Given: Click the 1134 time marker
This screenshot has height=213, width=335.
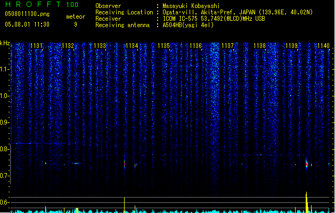Looking at the screenshot, I should point(132,46).
